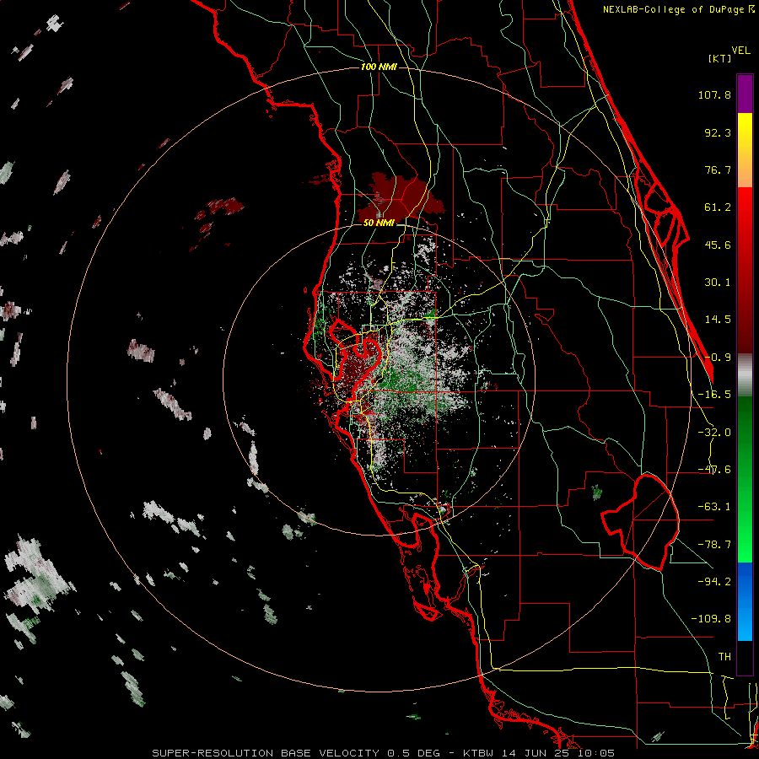This screenshot has width=759, height=759.
Task: Select the -47.6 legend value
Action: [x=714, y=470]
